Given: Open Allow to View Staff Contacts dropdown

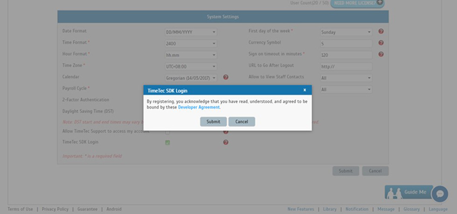Looking at the screenshot, I should [346, 78].
